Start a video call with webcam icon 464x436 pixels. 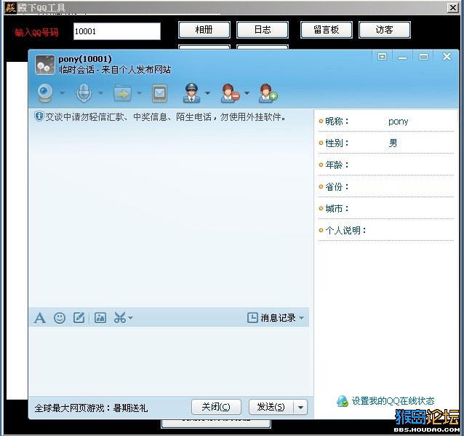pos(45,92)
